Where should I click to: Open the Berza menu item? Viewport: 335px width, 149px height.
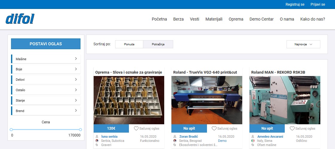tap(178, 19)
